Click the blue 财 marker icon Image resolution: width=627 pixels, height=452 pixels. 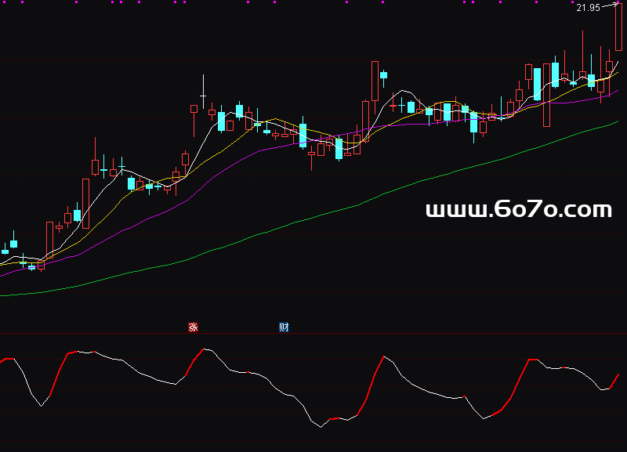[284, 327]
